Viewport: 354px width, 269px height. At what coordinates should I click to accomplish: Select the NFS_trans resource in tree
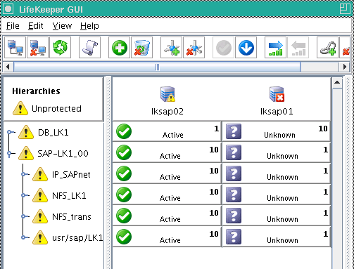[72, 217]
